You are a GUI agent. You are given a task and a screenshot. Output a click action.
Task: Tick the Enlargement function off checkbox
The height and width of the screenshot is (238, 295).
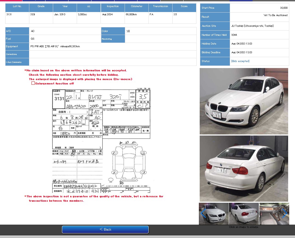(x=33, y=83)
